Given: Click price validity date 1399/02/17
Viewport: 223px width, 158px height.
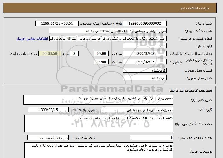Looking at the screenshot, I should click(145, 62).
